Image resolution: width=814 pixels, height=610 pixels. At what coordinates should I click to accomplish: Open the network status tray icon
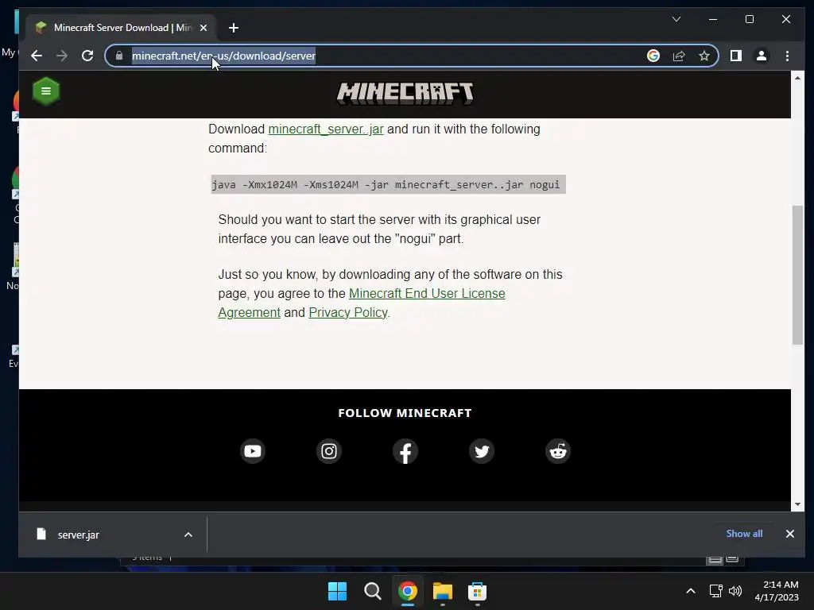[716, 591]
